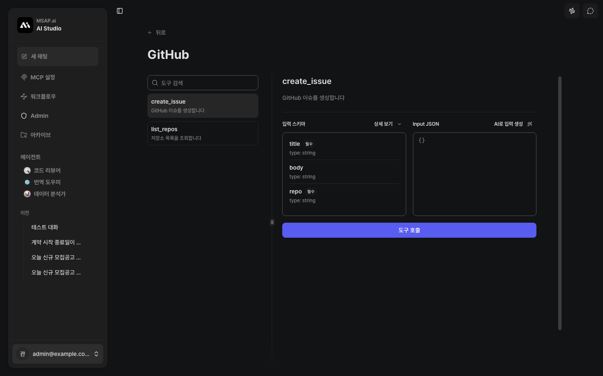Click the GitHub page heading
This screenshot has height=376, width=603.
[168, 55]
